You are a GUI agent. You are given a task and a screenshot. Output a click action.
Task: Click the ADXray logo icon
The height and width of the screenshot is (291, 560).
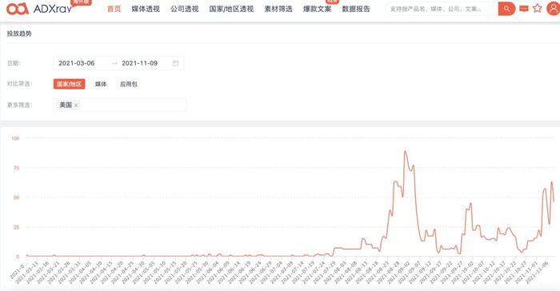click(18, 9)
